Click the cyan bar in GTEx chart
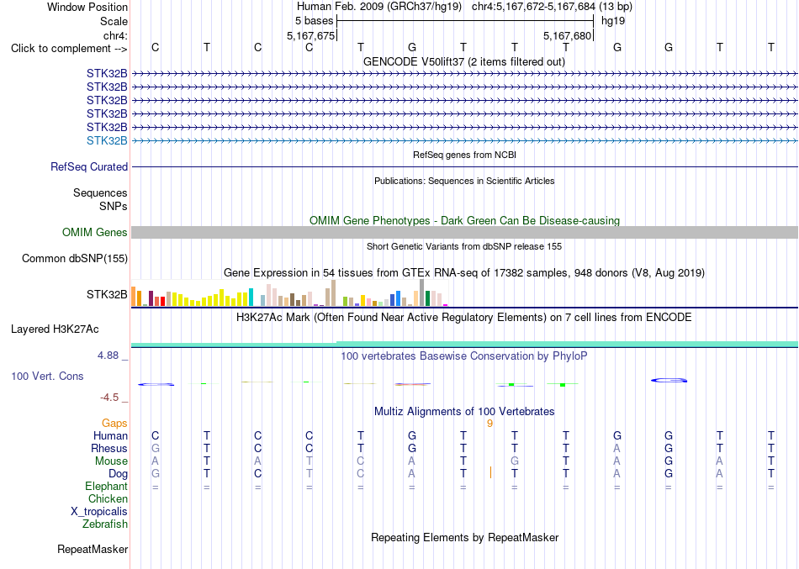799x569 pixels. click(251, 297)
